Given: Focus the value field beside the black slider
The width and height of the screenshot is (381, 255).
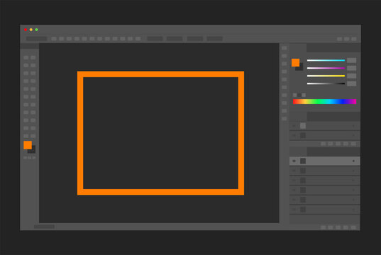Looking at the screenshot, I should click(x=352, y=84).
